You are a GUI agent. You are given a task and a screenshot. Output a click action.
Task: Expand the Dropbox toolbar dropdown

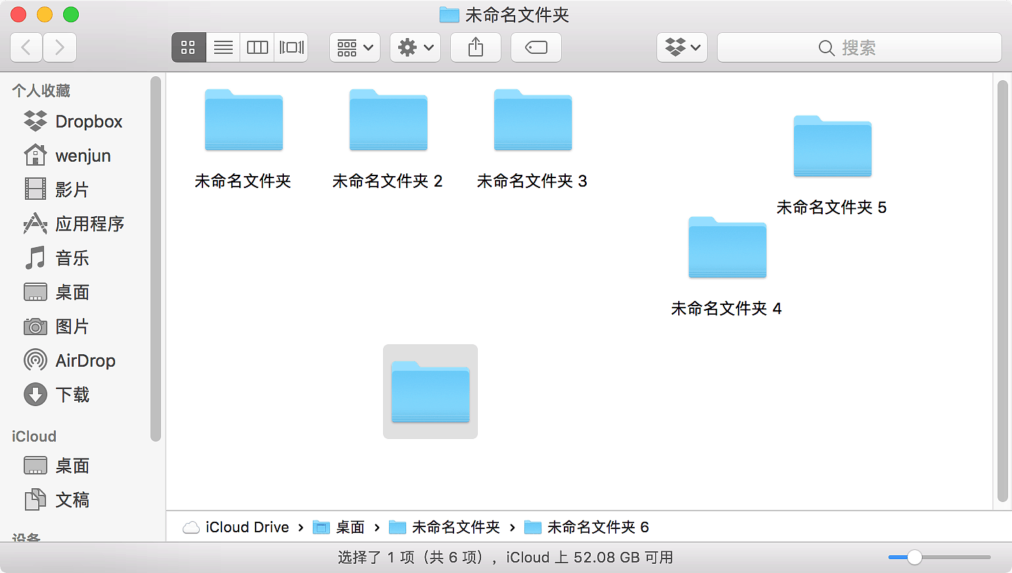pyautogui.click(x=682, y=47)
